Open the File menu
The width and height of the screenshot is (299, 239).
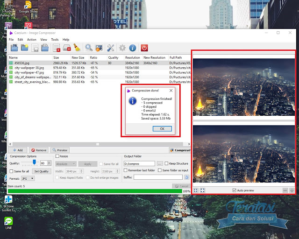[11, 40]
